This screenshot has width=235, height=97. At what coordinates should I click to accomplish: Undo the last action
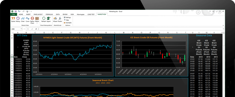pyautogui.click(x=19, y=11)
